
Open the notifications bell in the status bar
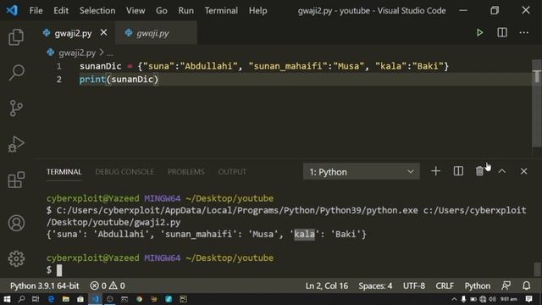click(526, 286)
